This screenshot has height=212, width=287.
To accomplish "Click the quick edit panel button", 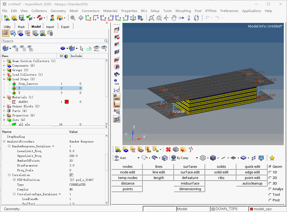I will coord(252,166).
